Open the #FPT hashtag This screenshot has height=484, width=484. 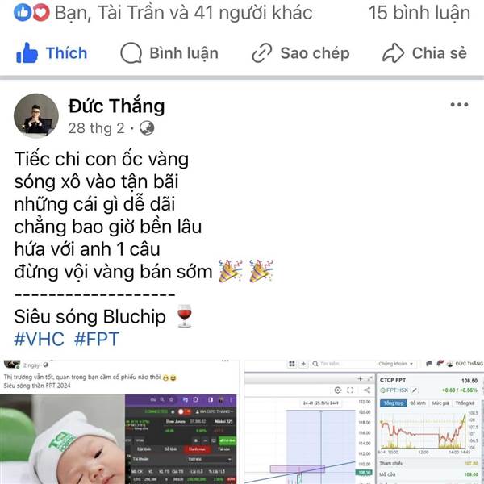pos(97,339)
